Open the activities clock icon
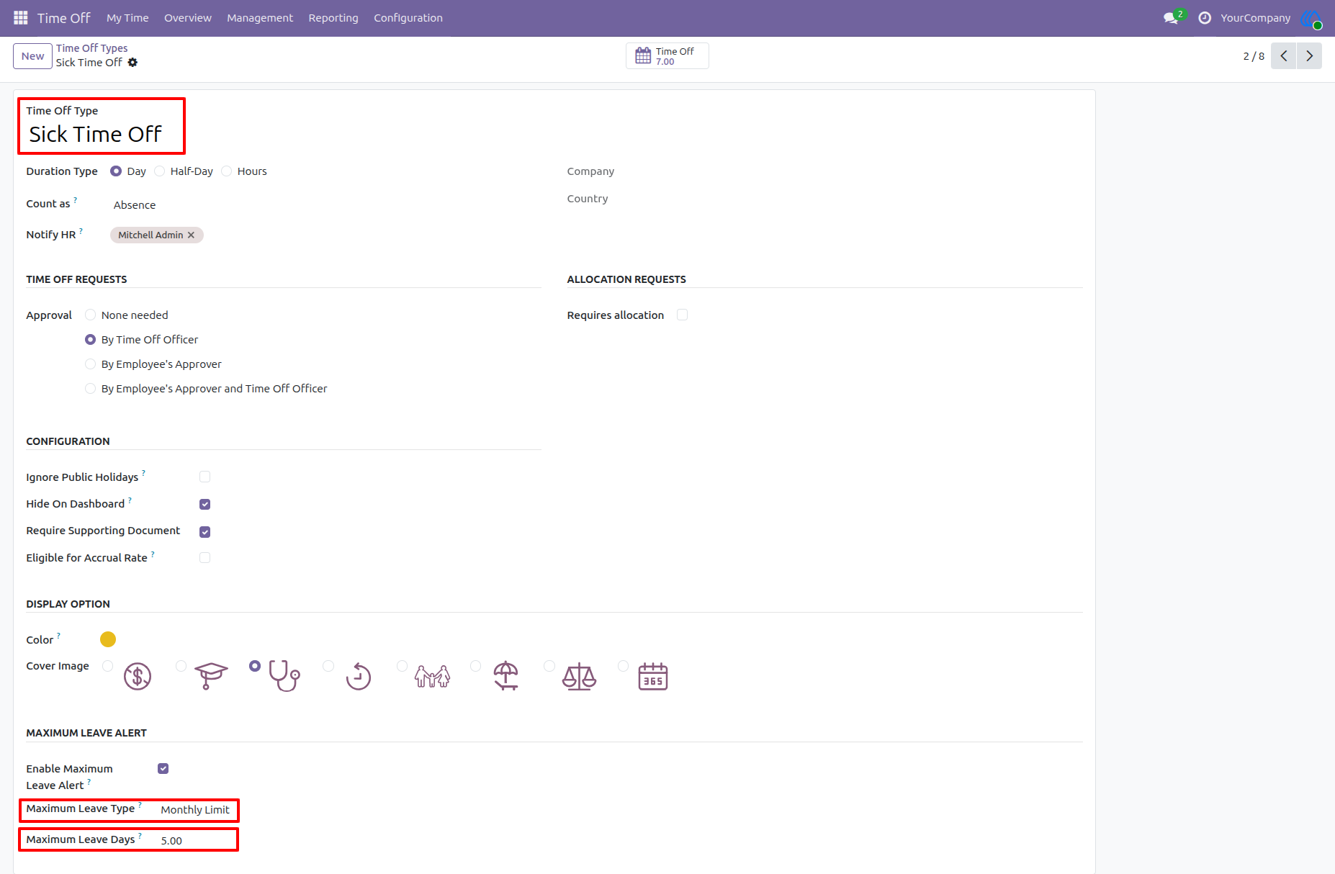The height and width of the screenshot is (874, 1335). pyautogui.click(x=1204, y=18)
